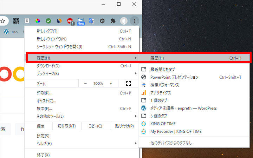This screenshot has width=253, height=158.
Task: Open 設定(S) settings
Action: pyautogui.click(x=82, y=136)
